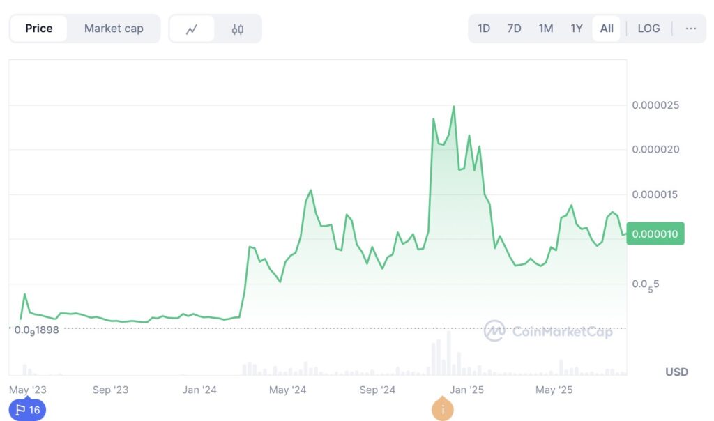Toggle back to the Price view
This screenshot has height=421, width=714.
[x=38, y=29]
